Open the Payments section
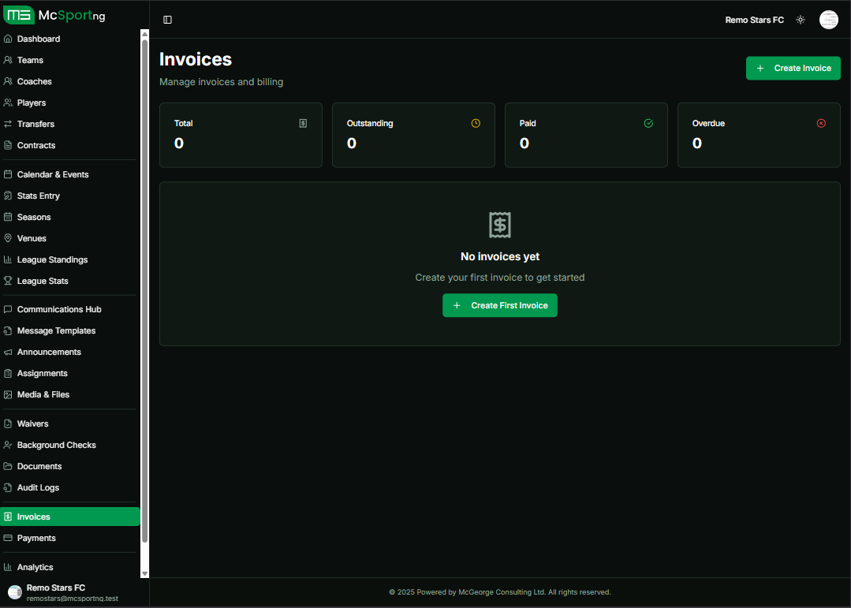 tap(38, 538)
